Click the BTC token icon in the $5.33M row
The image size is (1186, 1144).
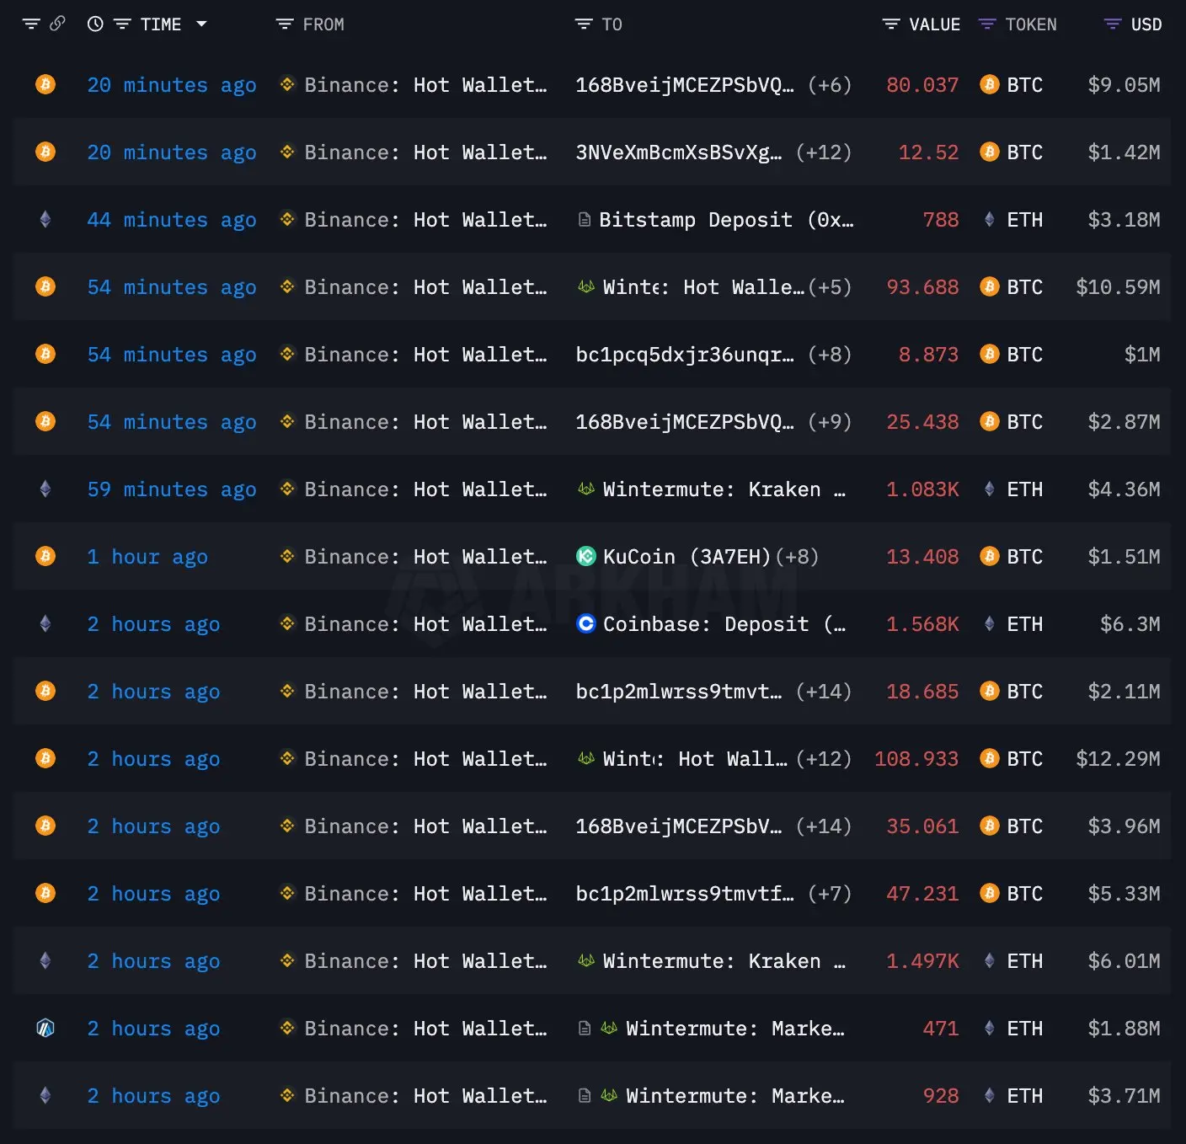coord(990,893)
